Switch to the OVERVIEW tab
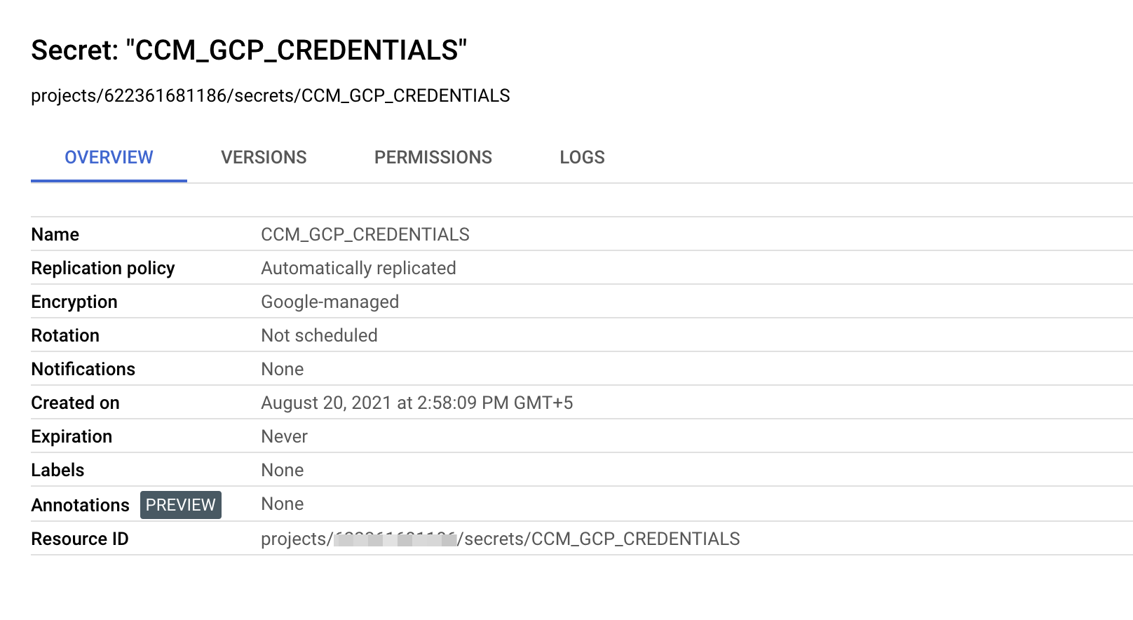 click(x=109, y=157)
